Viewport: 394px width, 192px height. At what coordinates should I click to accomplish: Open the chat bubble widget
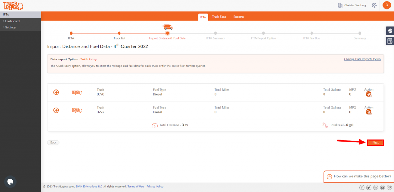coord(10,182)
